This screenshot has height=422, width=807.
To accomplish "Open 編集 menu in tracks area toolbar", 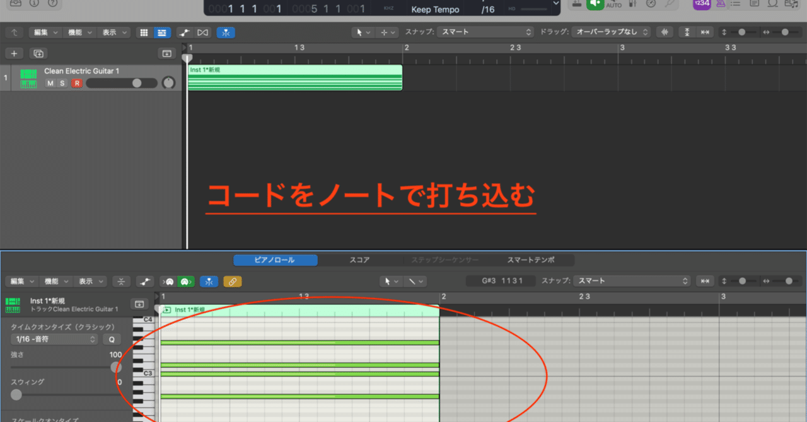I will 45,32.
